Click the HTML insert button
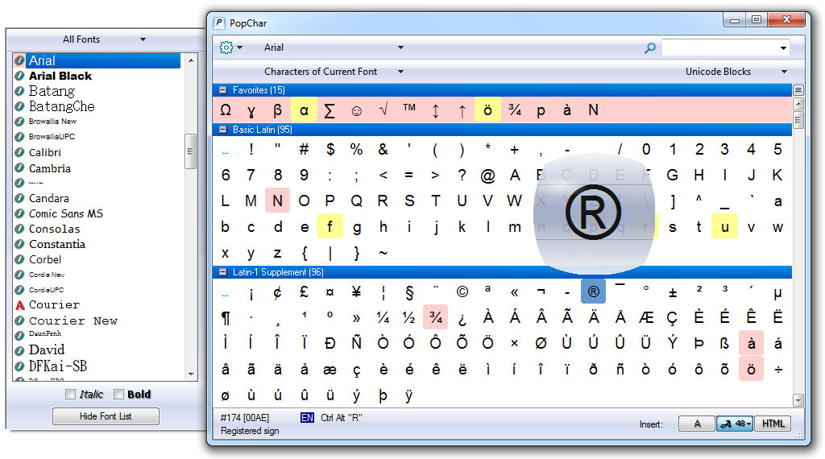The width and height of the screenshot is (825, 459). (773, 424)
